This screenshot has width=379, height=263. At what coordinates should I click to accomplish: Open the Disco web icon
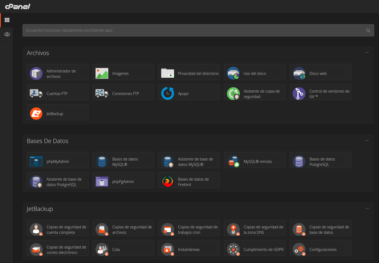[299, 73]
